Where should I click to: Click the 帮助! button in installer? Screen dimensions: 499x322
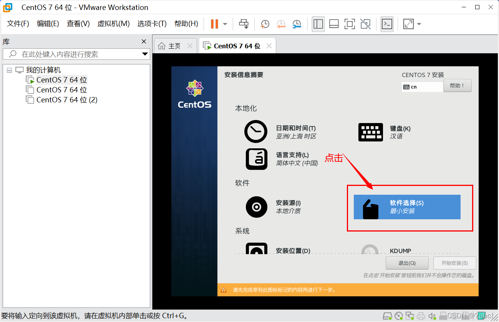(457, 86)
